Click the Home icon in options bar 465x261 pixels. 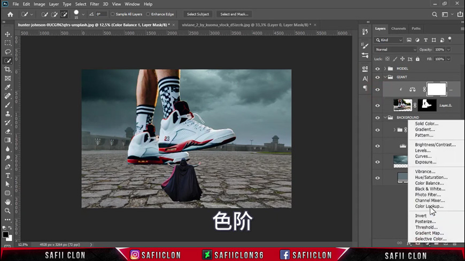point(10,14)
